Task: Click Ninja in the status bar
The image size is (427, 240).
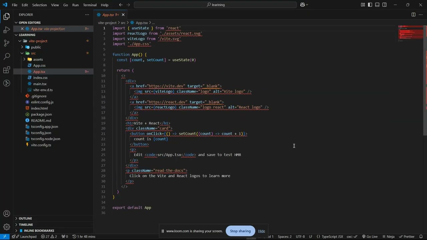Action: click(388, 237)
